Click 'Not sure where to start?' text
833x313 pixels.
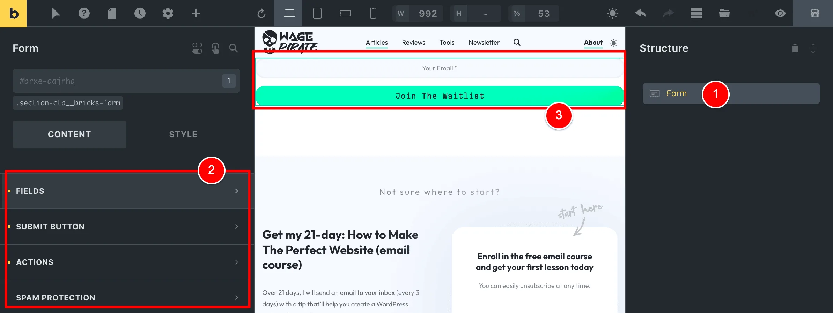[x=440, y=192]
